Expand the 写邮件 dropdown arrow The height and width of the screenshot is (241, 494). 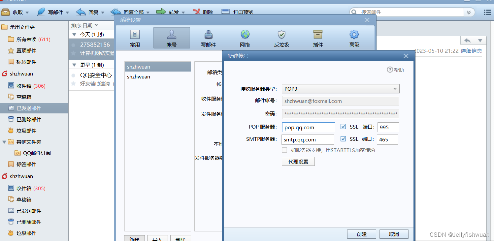[67, 13]
